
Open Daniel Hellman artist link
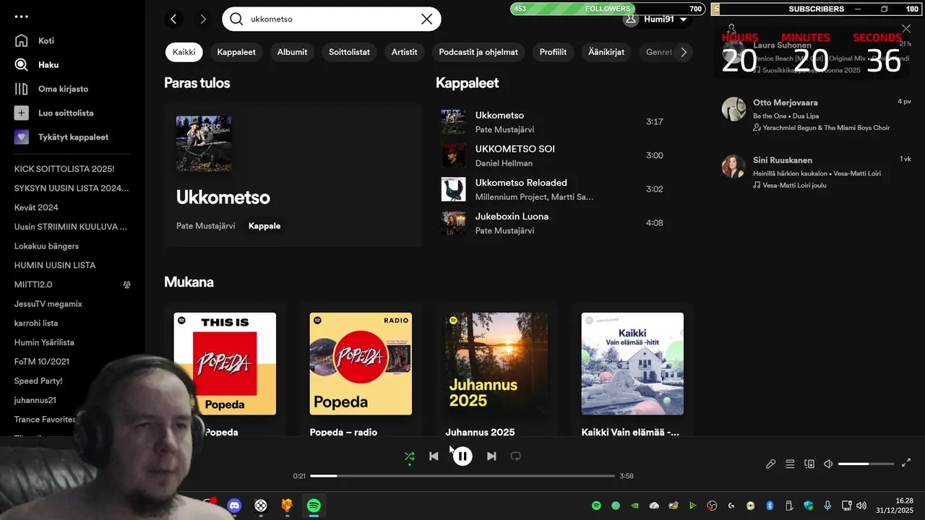click(504, 163)
